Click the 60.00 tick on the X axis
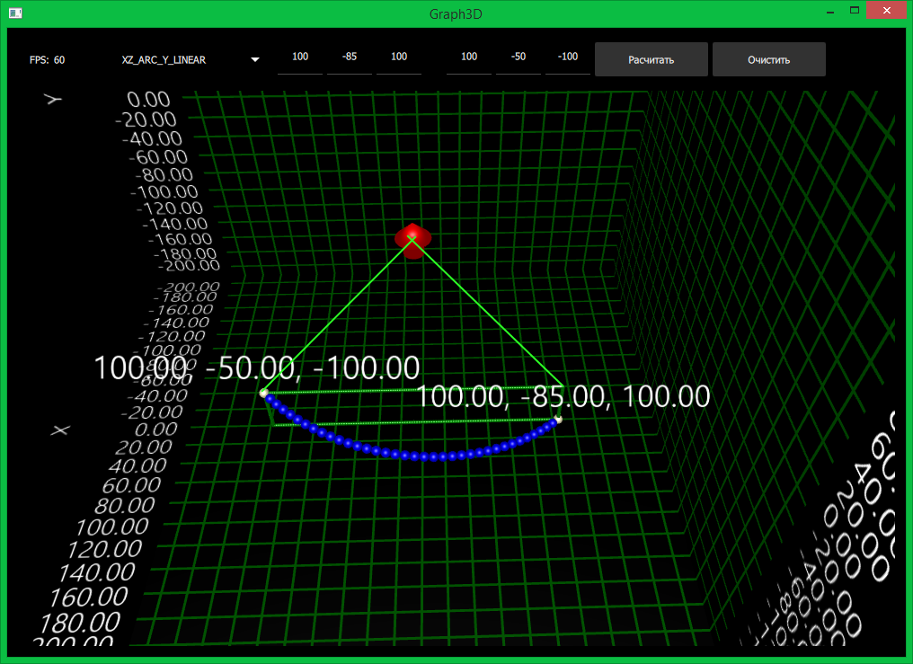 pos(131,485)
